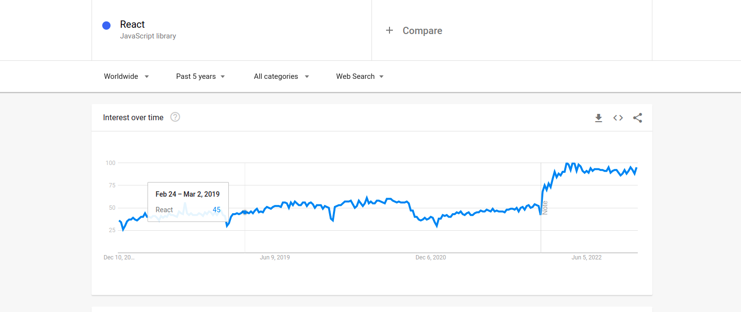Screen dimensions: 741x312
Task: Click the Note marker on chart
Action: pos(545,208)
